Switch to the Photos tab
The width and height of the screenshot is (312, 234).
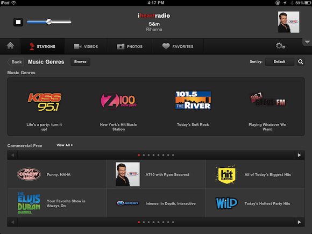[x=130, y=46]
